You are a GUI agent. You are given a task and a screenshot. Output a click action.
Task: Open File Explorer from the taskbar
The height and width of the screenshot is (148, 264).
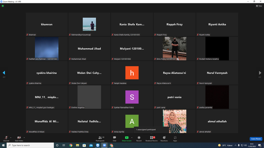click(x=78, y=145)
